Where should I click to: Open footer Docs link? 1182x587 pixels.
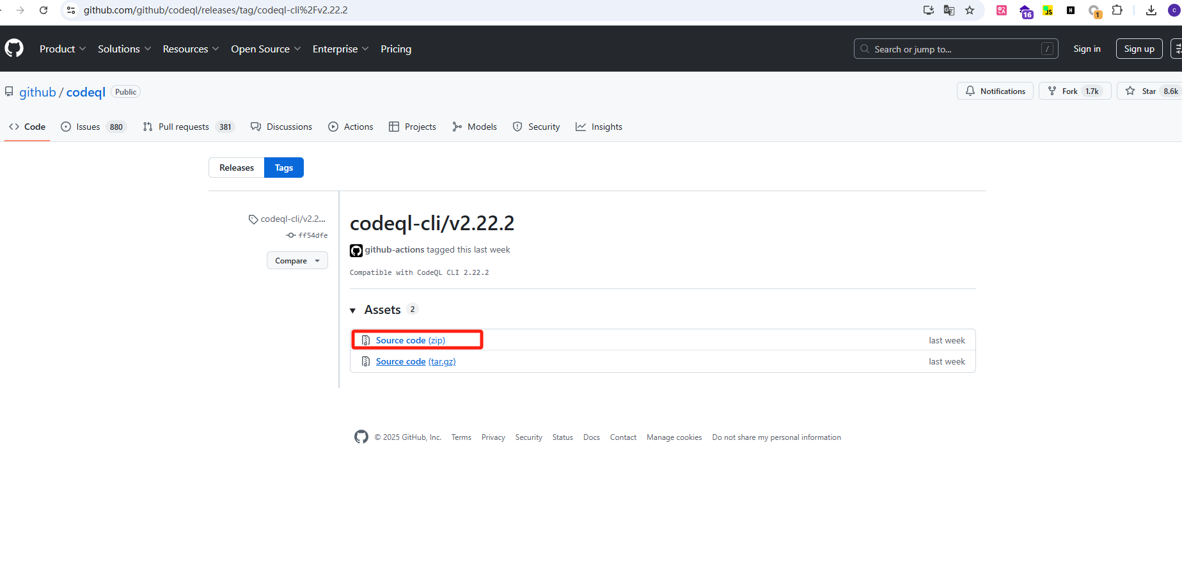point(592,437)
